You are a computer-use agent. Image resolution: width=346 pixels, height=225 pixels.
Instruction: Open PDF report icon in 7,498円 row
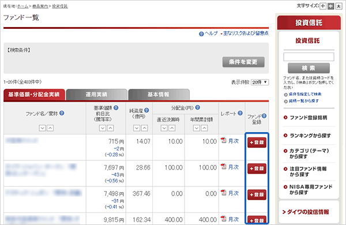(224, 193)
